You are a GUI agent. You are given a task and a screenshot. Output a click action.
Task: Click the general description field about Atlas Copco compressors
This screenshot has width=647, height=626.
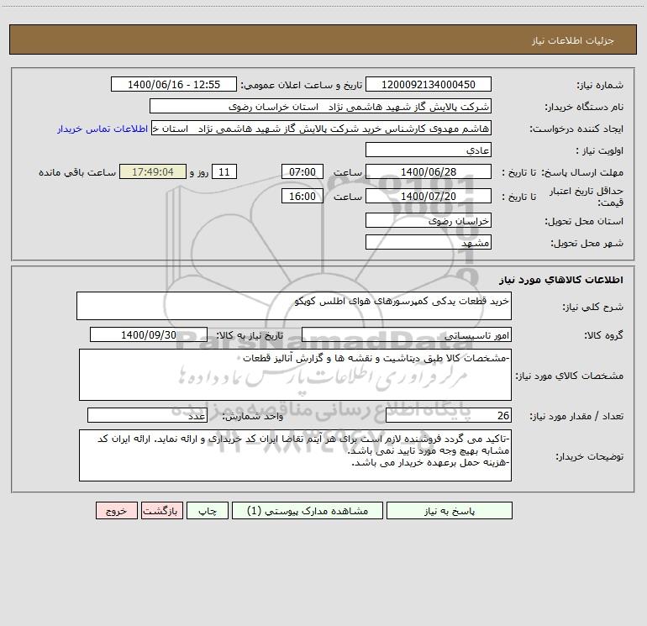pos(294,306)
